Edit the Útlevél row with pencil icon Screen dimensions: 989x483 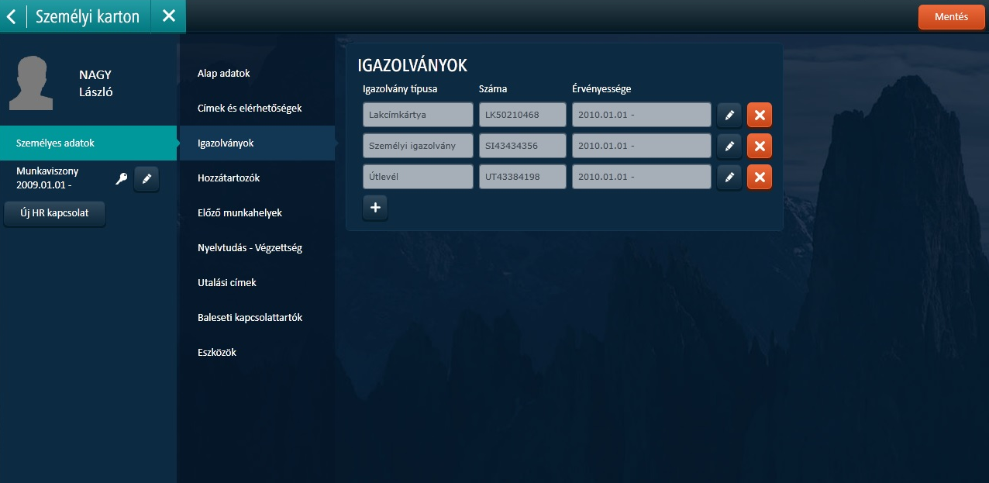coord(729,177)
